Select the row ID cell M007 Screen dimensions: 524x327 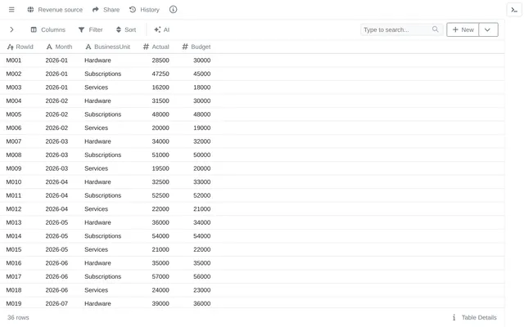click(14, 141)
